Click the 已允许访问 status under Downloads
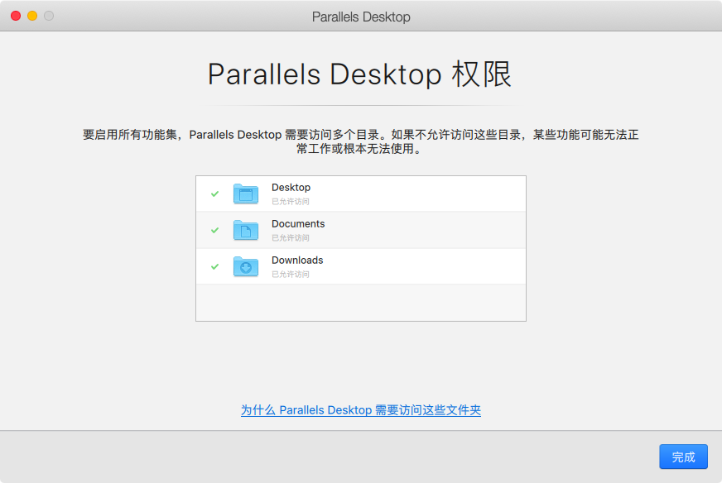 coord(291,274)
